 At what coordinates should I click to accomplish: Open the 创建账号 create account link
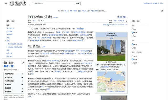(x=156, y=3)
